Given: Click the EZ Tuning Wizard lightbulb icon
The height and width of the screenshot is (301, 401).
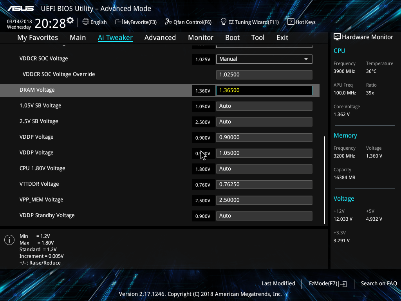Looking at the screenshot, I should [x=224, y=22].
